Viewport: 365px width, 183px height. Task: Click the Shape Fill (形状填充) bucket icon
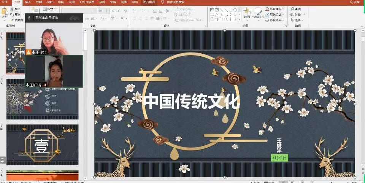[x=267, y=9]
